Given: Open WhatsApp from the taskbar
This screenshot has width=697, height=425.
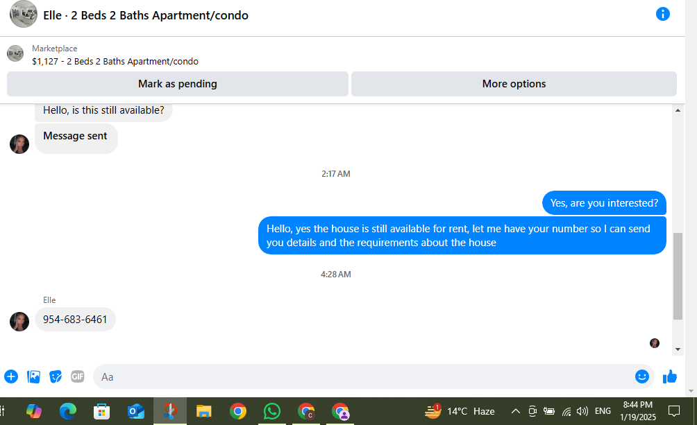Looking at the screenshot, I should (x=271, y=411).
